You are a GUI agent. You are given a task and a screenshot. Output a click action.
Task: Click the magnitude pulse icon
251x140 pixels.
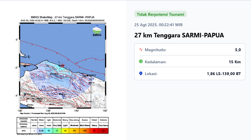(x=141, y=49)
